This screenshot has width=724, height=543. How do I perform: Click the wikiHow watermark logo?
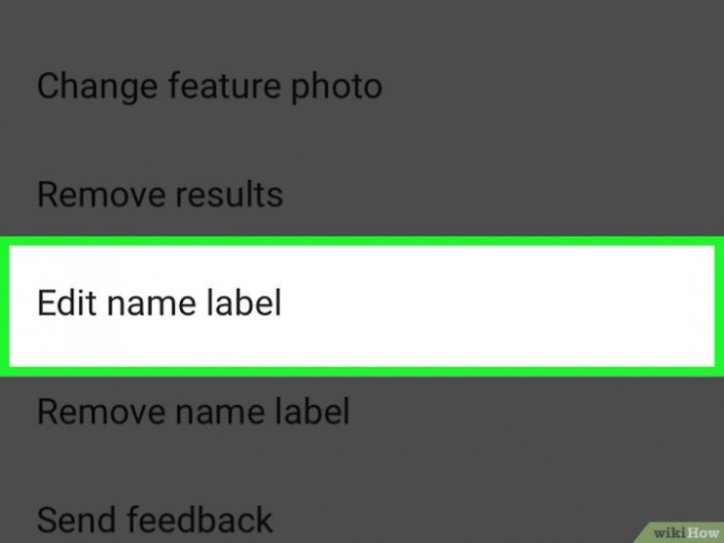click(x=685, y=533)
